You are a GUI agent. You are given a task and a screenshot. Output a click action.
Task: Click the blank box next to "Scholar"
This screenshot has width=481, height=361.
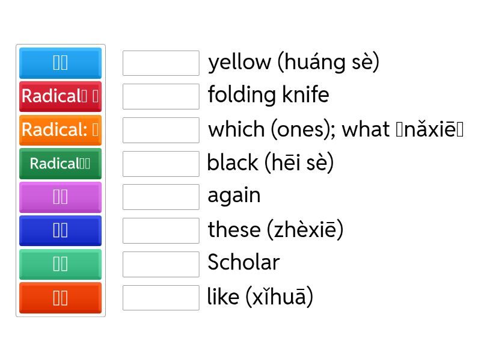pos(161,264)
